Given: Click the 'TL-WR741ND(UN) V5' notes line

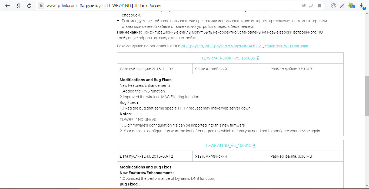Looking at the screenshot, I should [x=138, y=120].
